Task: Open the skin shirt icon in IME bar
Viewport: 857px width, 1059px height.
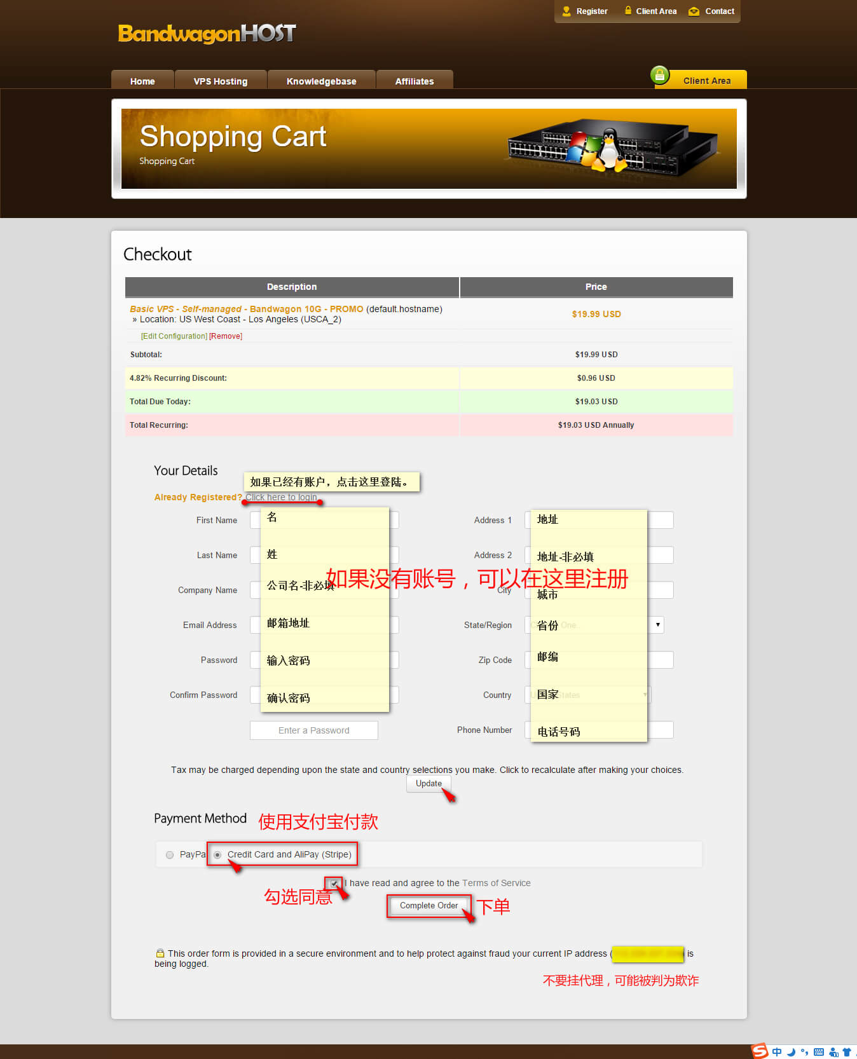Action: tap(847, 1052)
